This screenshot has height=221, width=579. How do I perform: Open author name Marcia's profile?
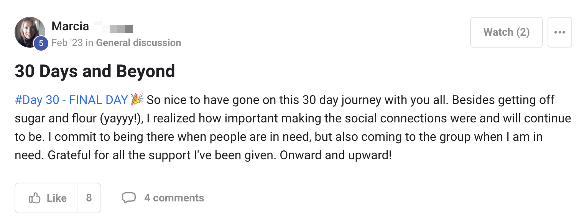tap(70, 26)
